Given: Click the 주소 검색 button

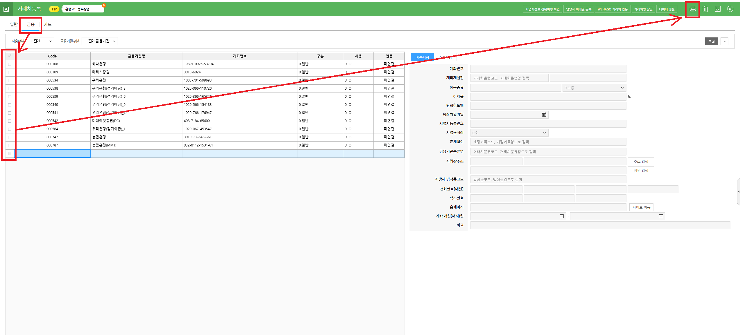Looking at the screenshot, I should tap(641, 162).
